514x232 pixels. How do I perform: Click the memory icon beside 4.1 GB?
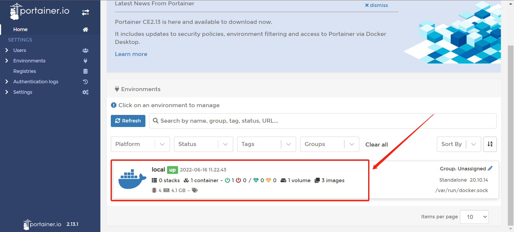point(167,190)
